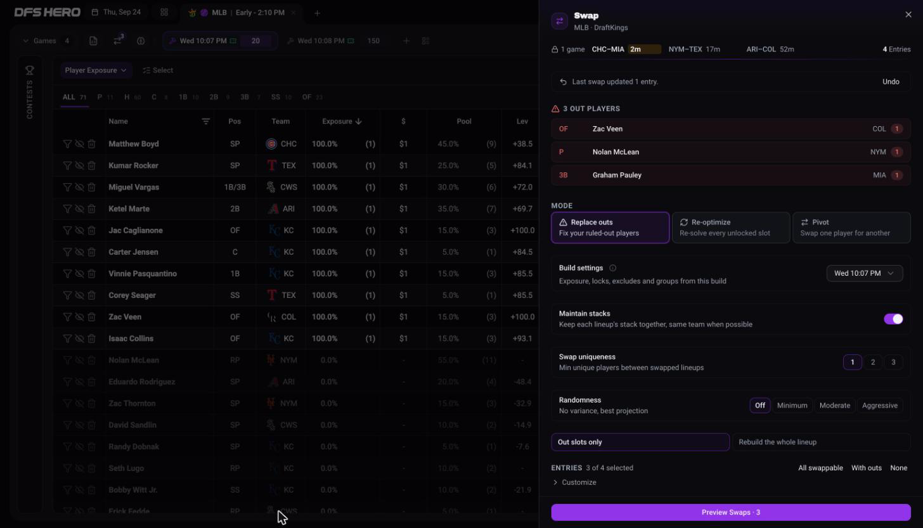The height and width of the screenshot is (528, 923).
Task: Open the Player Exposure dropdown
Action: coord(96,70)
